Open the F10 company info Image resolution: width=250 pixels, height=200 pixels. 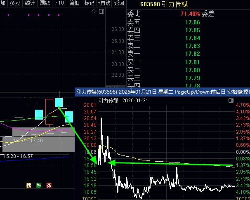coord(59,3)
